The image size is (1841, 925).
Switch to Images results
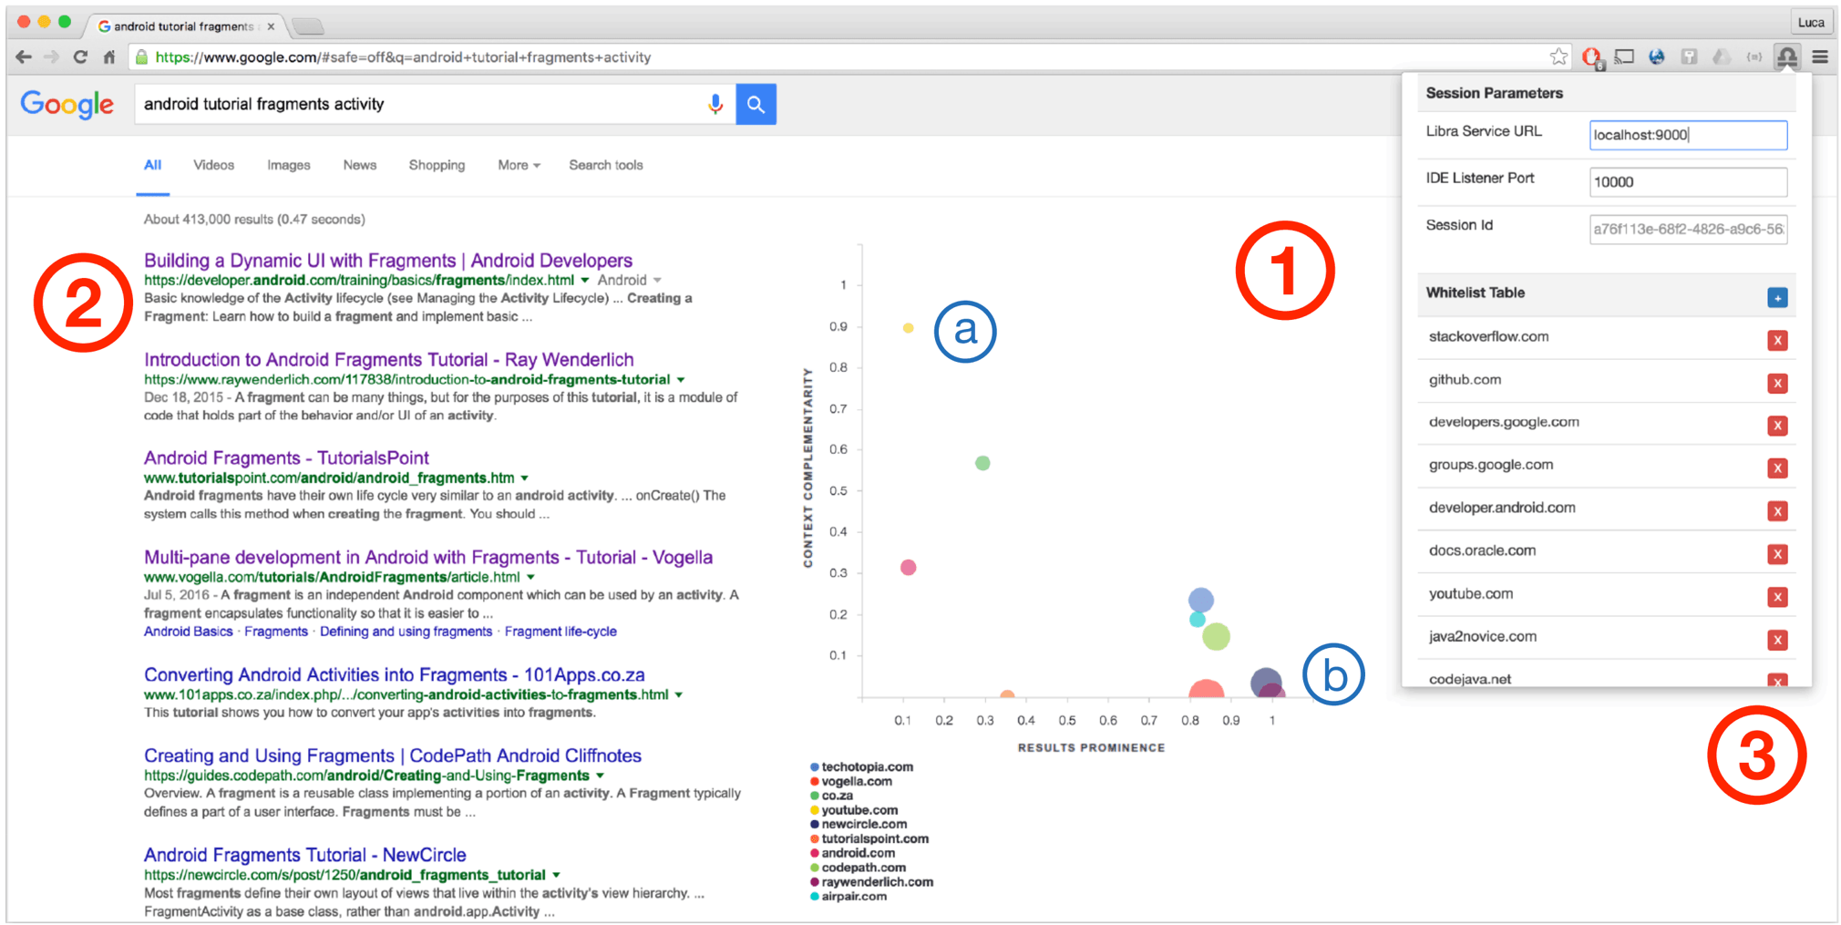[x=289, y=165]
